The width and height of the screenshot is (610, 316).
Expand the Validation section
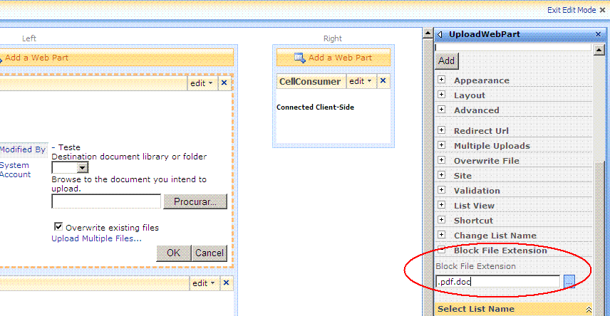tap(442, 190)
